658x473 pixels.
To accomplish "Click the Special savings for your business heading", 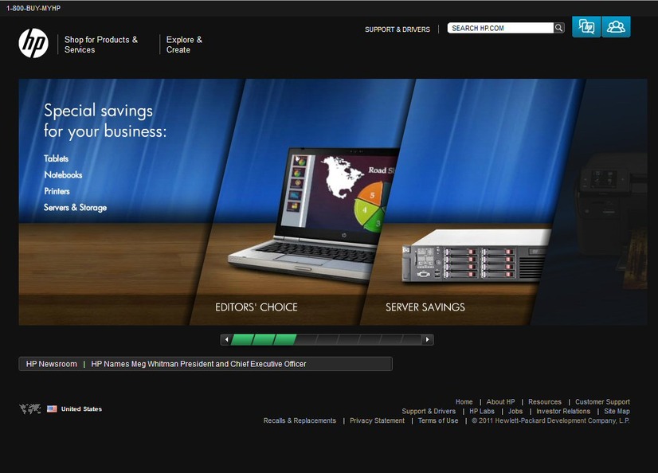I will (x=105, y=121).
